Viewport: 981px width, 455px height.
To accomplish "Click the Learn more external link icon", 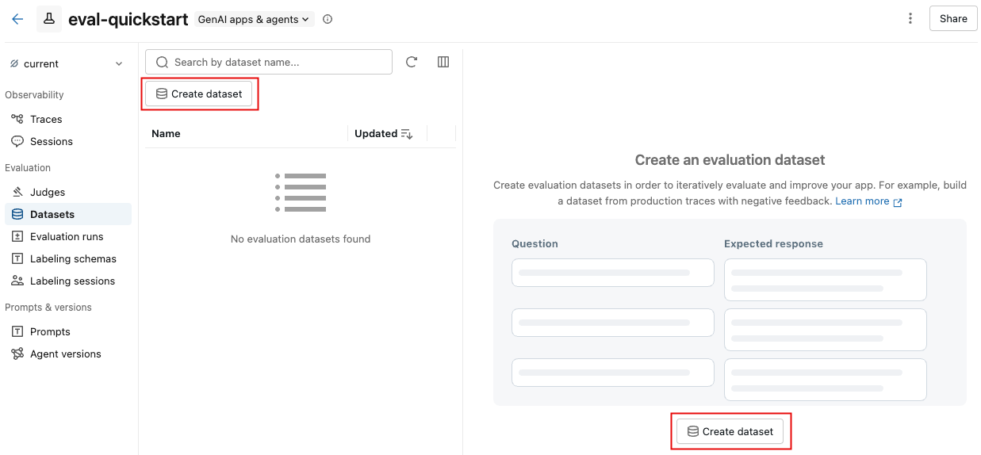I will coord(898,202).
